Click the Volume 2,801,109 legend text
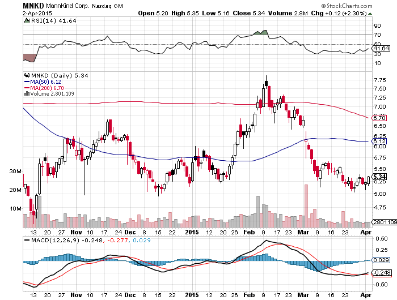This screenshot has width=397, height=300. (x=52, y=94)
